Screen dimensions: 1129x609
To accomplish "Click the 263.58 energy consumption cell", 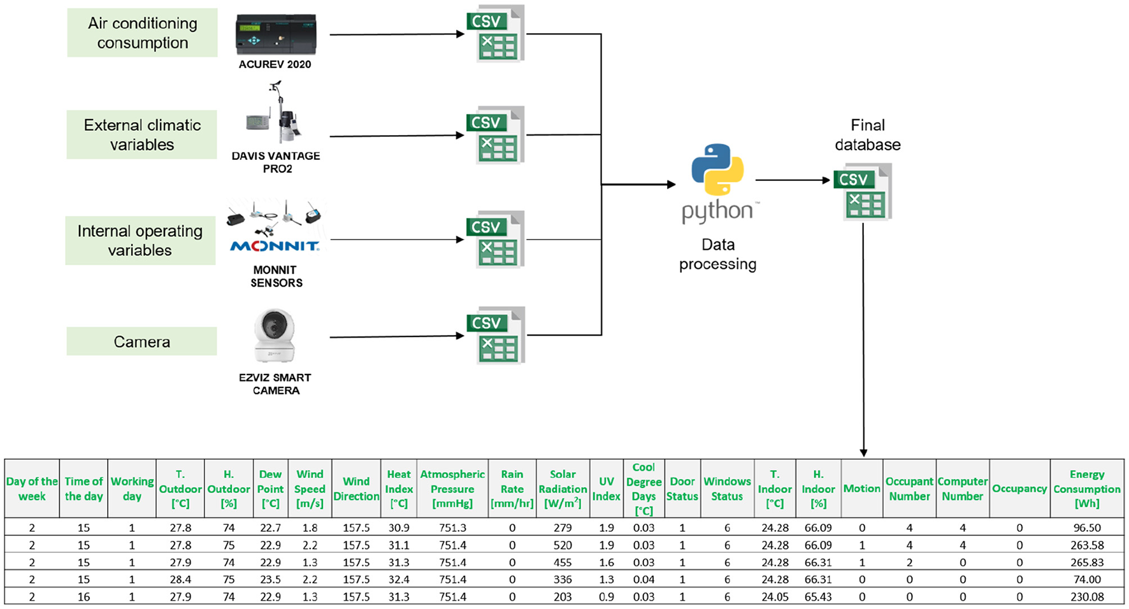I will click(1086, 545).
